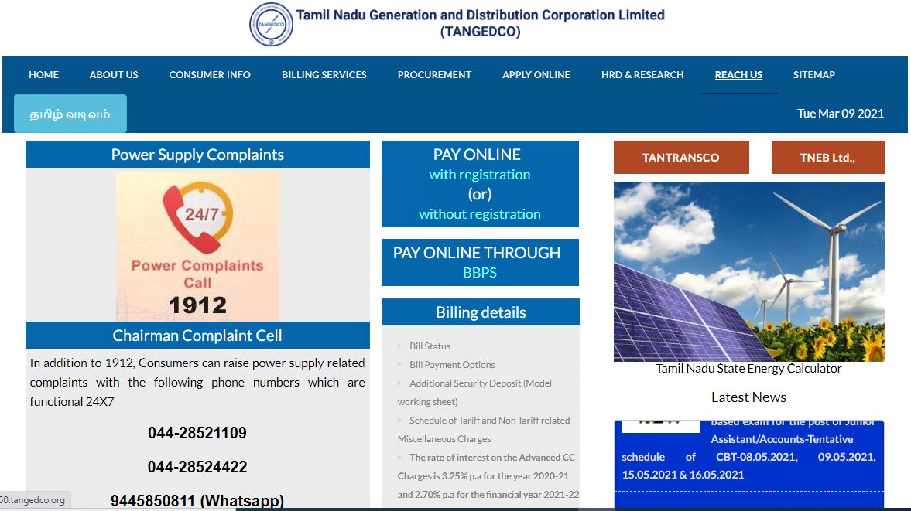Screen dimensions: 911x511
Task: Click the 24/7 power complaints phone image
Action: click(x=197, y=246)
